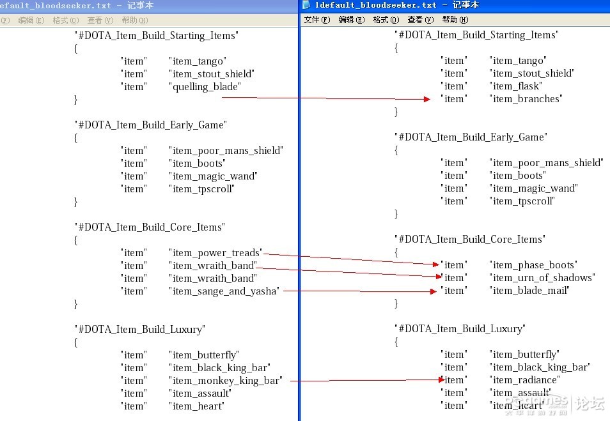Viewport: 610px width, 421px height.
Task: Open 编辑(E) menu in the left Notepad window
Action: click(31, 20)
